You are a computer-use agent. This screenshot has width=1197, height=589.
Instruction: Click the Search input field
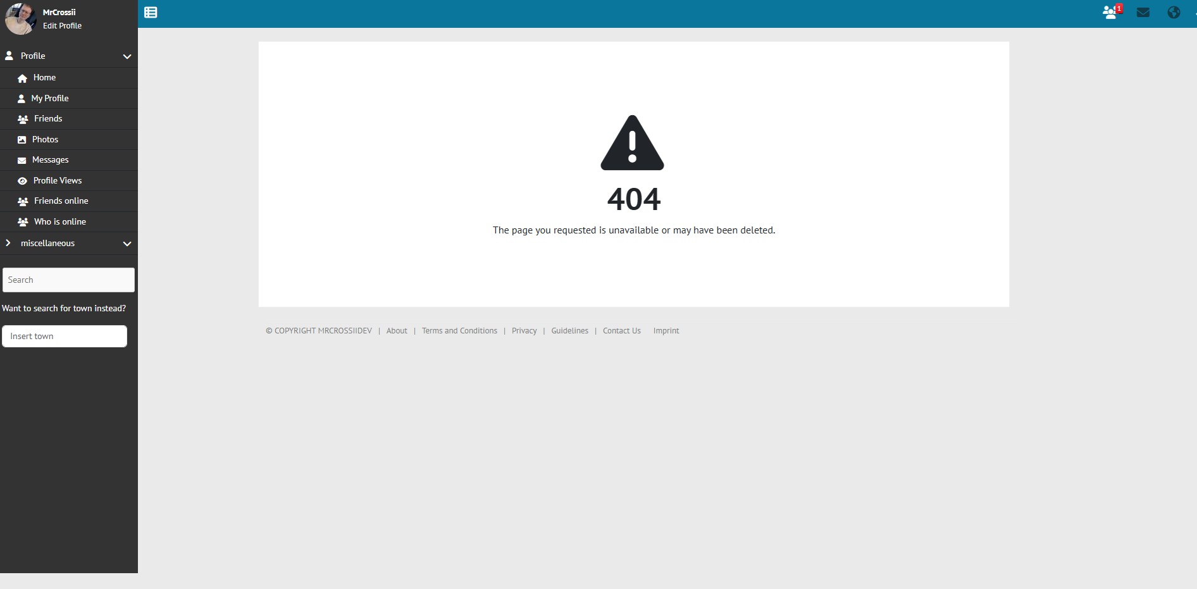click(68, 280)
